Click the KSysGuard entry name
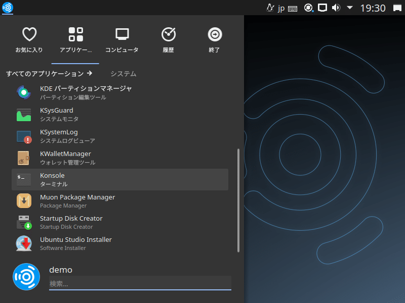This screenshot has height=303, width=405. pos(57,110)
